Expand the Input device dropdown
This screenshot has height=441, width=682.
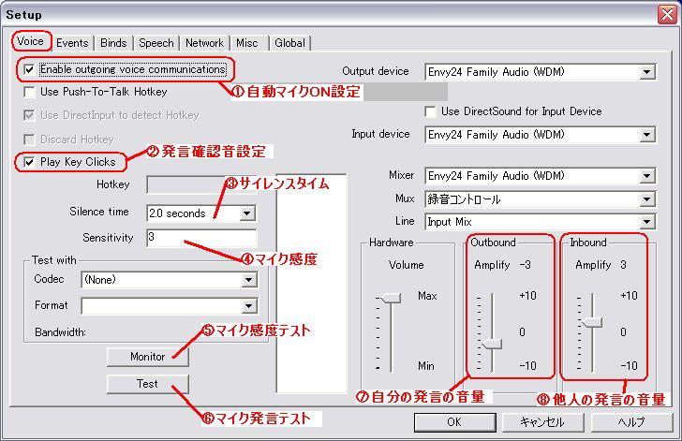(x=647, y=135)
